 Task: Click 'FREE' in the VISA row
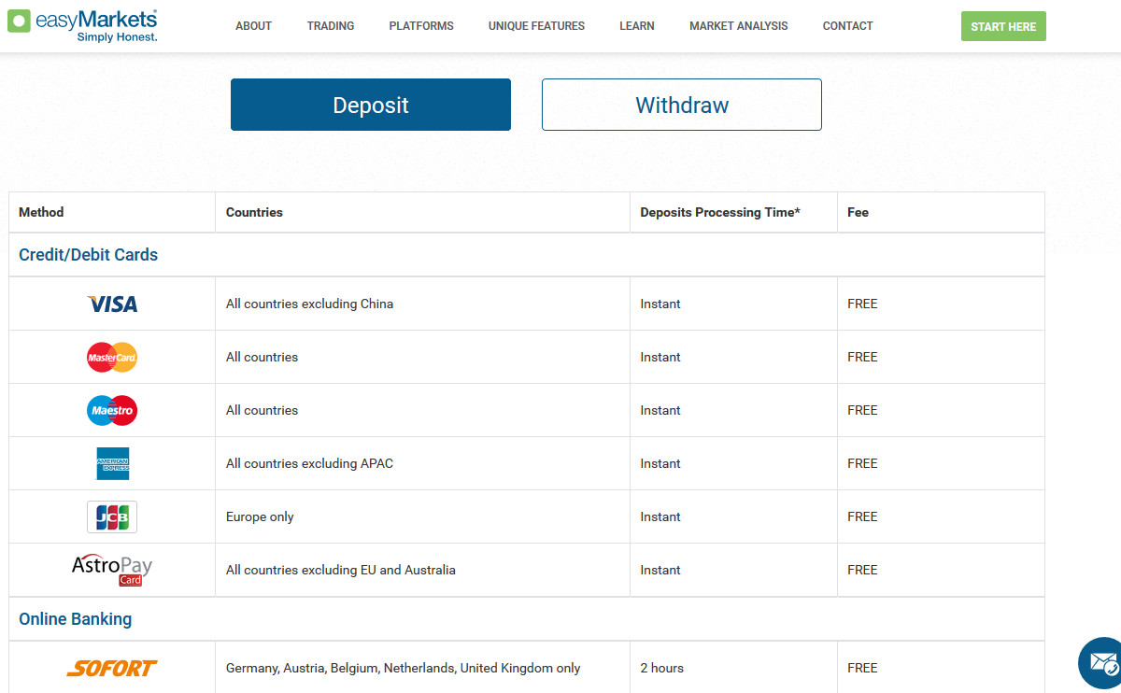[x=862, y=304]
